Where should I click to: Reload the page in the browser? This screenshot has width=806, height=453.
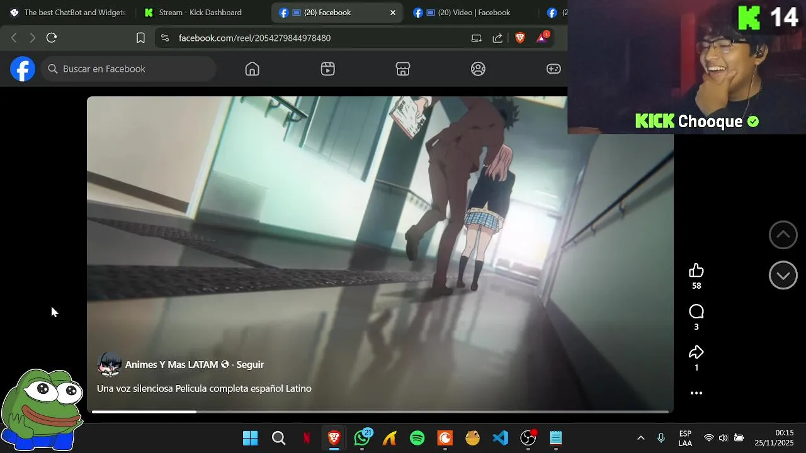pos(52,38)
